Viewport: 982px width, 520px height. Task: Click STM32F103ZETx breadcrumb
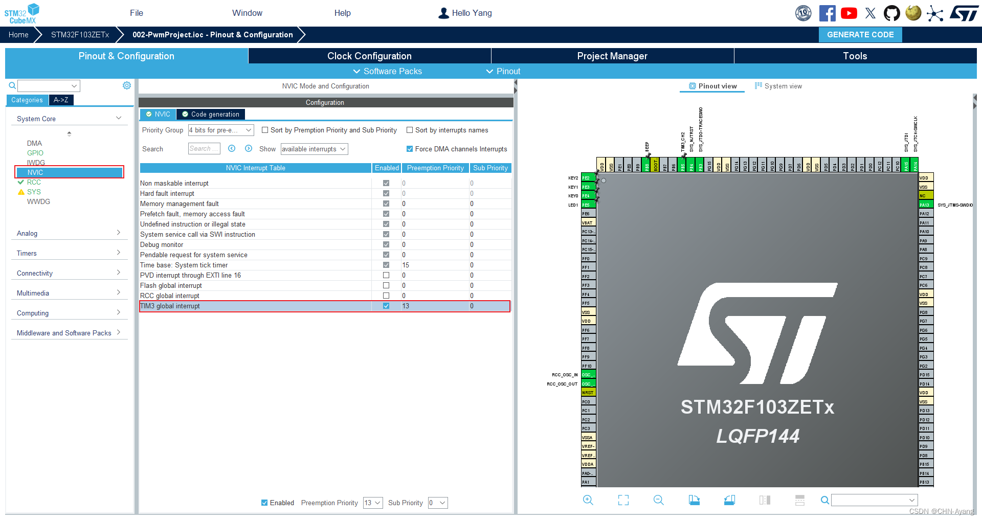point(80,35)
